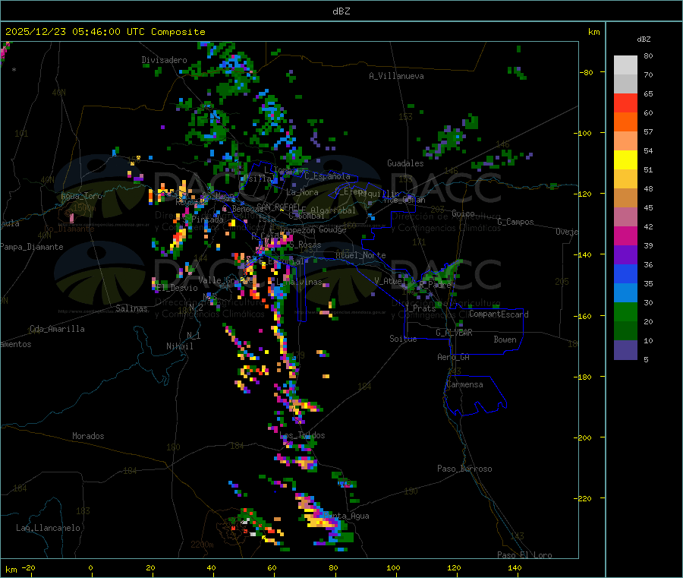683x578 pixels.
Task: Click the N_1 map label
Action: [194, 335]
